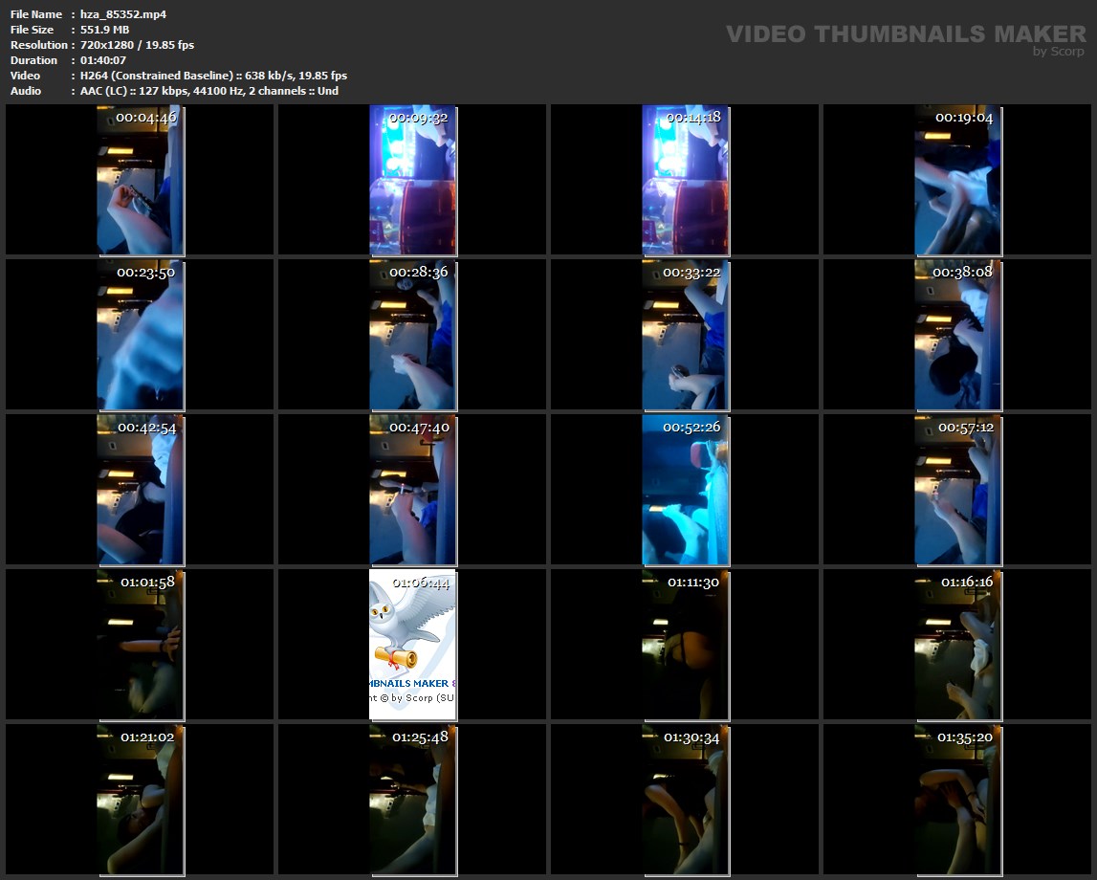
Task: Choose the thumbnail at 01:21:02
Action: point(140,800)
